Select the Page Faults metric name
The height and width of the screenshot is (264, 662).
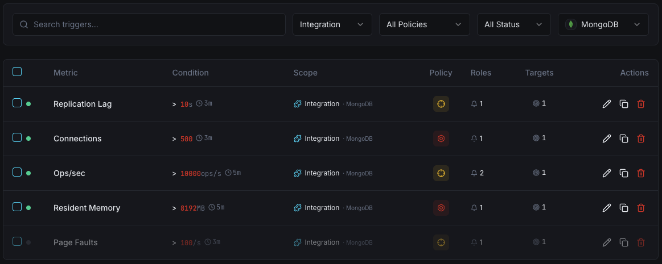[x=76, y=242]
